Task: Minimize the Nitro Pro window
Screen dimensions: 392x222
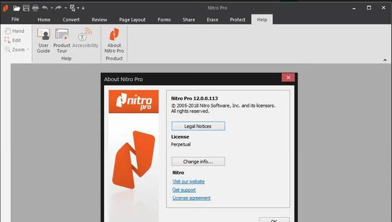Action: 354,8
